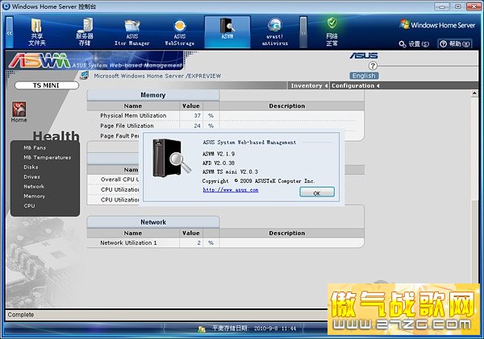The height and width of the screenshot is (339, 484).
Task: Open MB Temperatures health page
Action: (x=48, y=158)
